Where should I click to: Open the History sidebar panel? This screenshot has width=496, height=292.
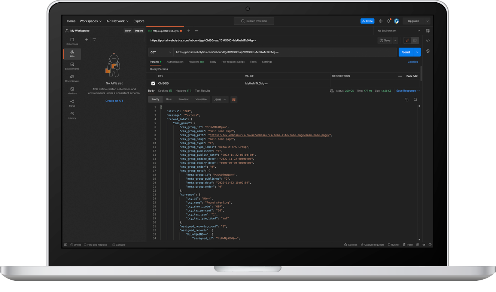[x=72, y=116]
